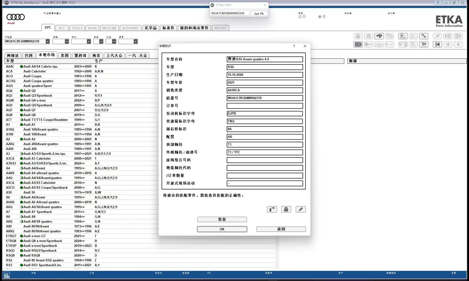469x281 pixels.
Task: Switch to the EPC tab
Action: [x=48, y=28]
